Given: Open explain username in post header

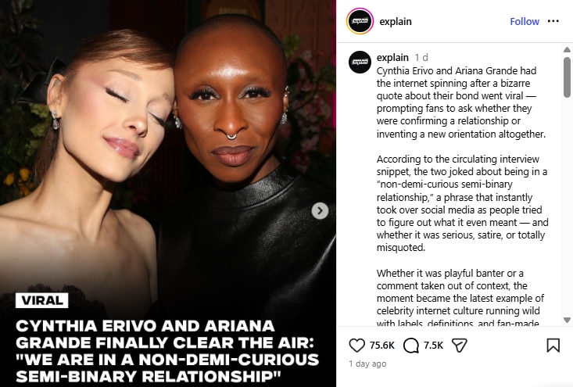Looking at the screenshot, I should tap(396, 22).
